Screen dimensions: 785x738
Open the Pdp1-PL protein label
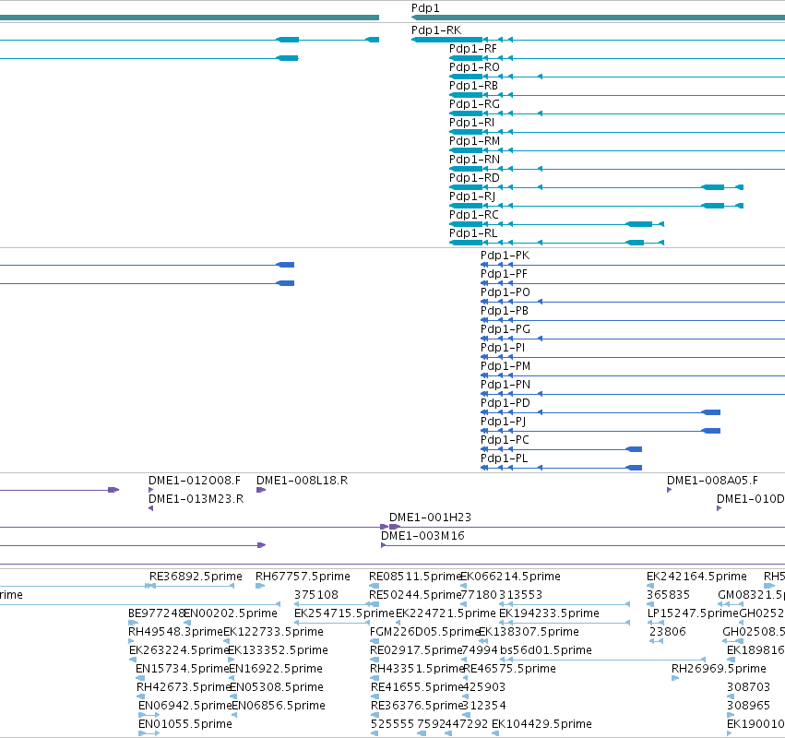[505, 458]
